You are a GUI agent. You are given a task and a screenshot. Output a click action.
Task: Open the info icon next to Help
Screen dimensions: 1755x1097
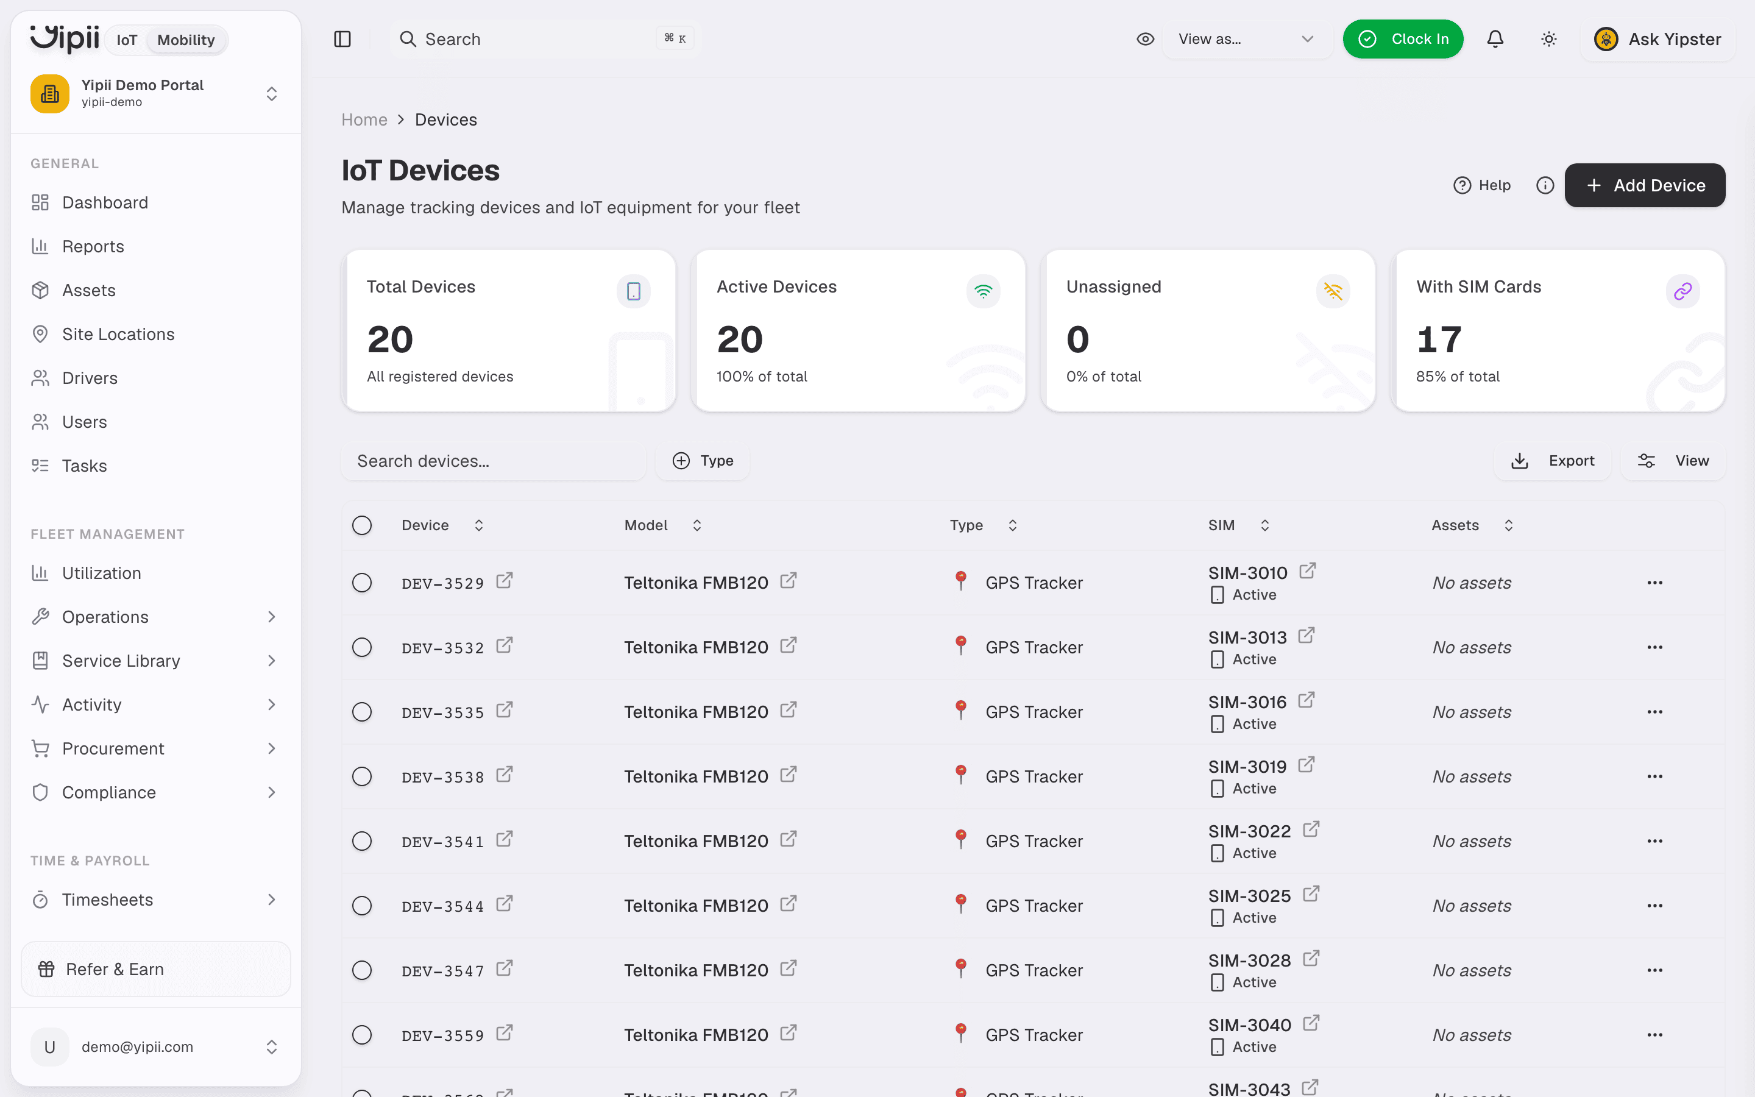click(1545, 186)
